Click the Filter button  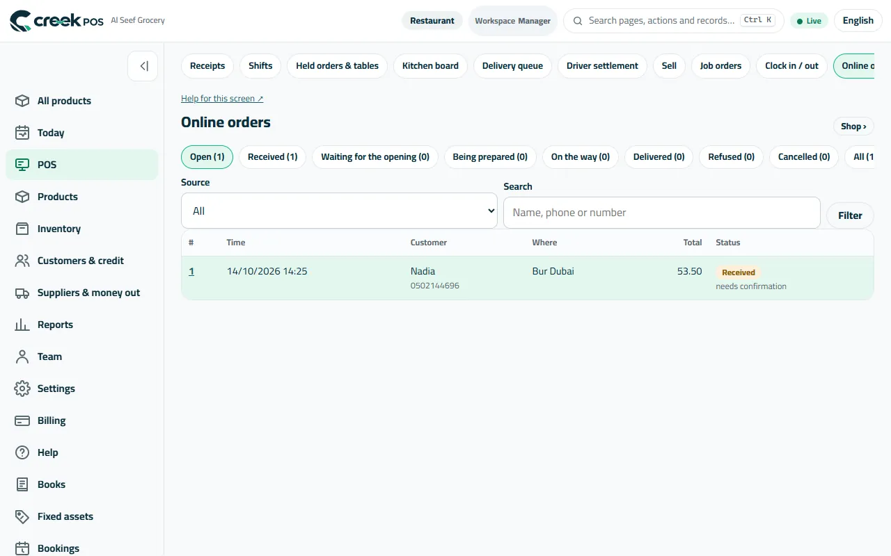(x=850, y=215)
